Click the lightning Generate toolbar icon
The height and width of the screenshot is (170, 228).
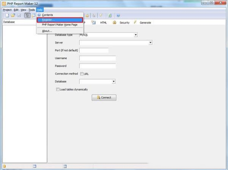pos(101,16)
